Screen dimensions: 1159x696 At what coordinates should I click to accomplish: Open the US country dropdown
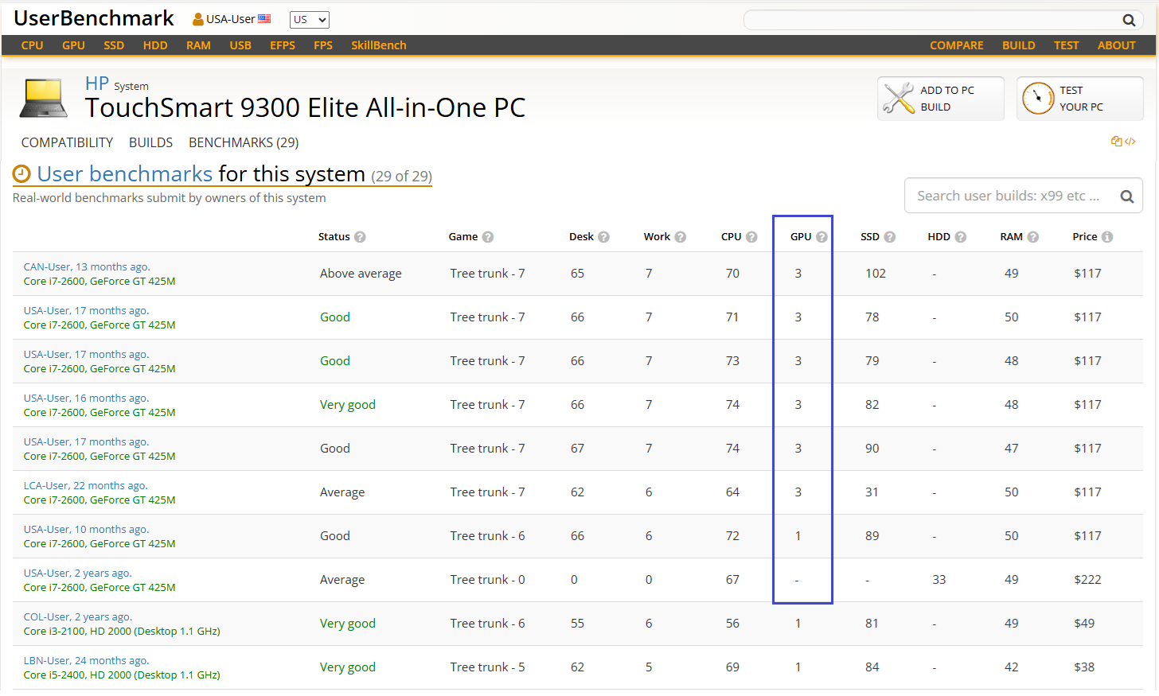point(309,20)
